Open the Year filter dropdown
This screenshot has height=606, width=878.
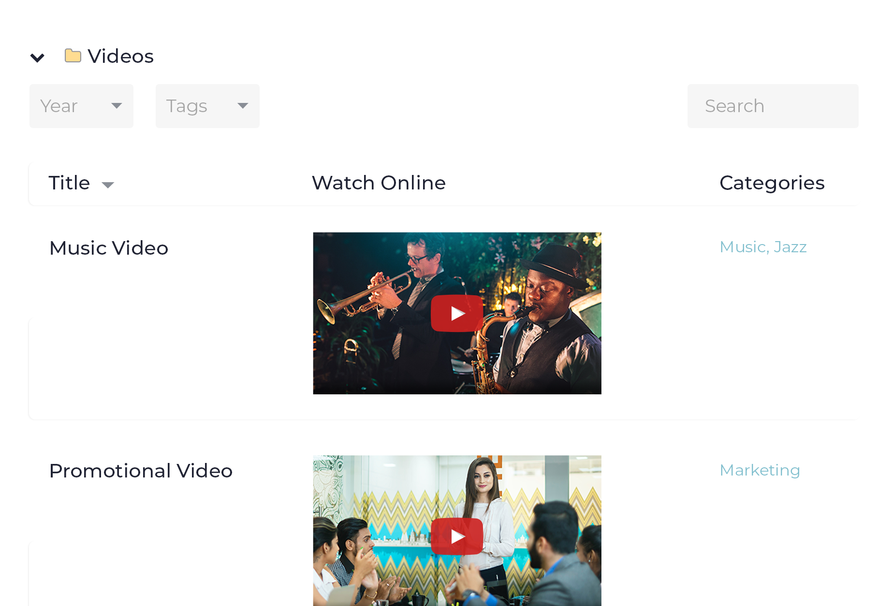81,106
